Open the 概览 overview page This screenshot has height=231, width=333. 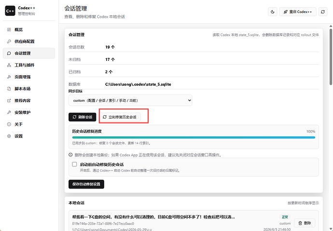[x=29, y=29]
